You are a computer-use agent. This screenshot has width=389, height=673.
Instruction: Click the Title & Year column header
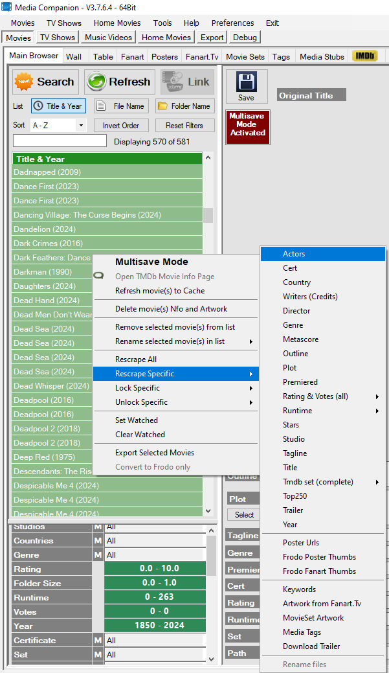(107, 159)
